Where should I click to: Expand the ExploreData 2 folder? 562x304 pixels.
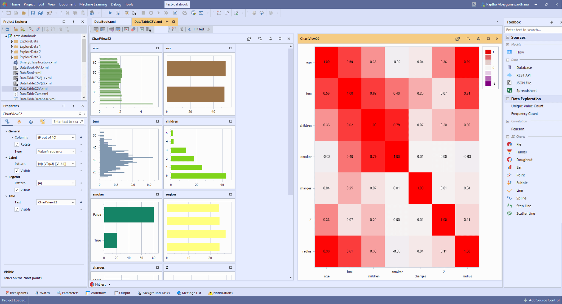(12, 52)
